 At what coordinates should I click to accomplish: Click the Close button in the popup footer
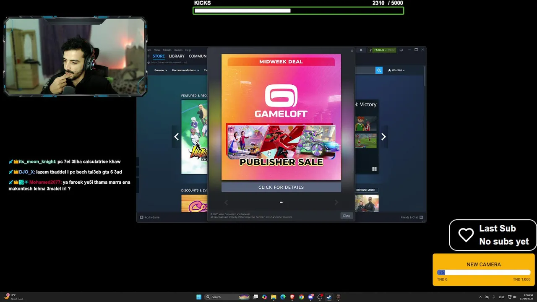[x=347, y=216]
